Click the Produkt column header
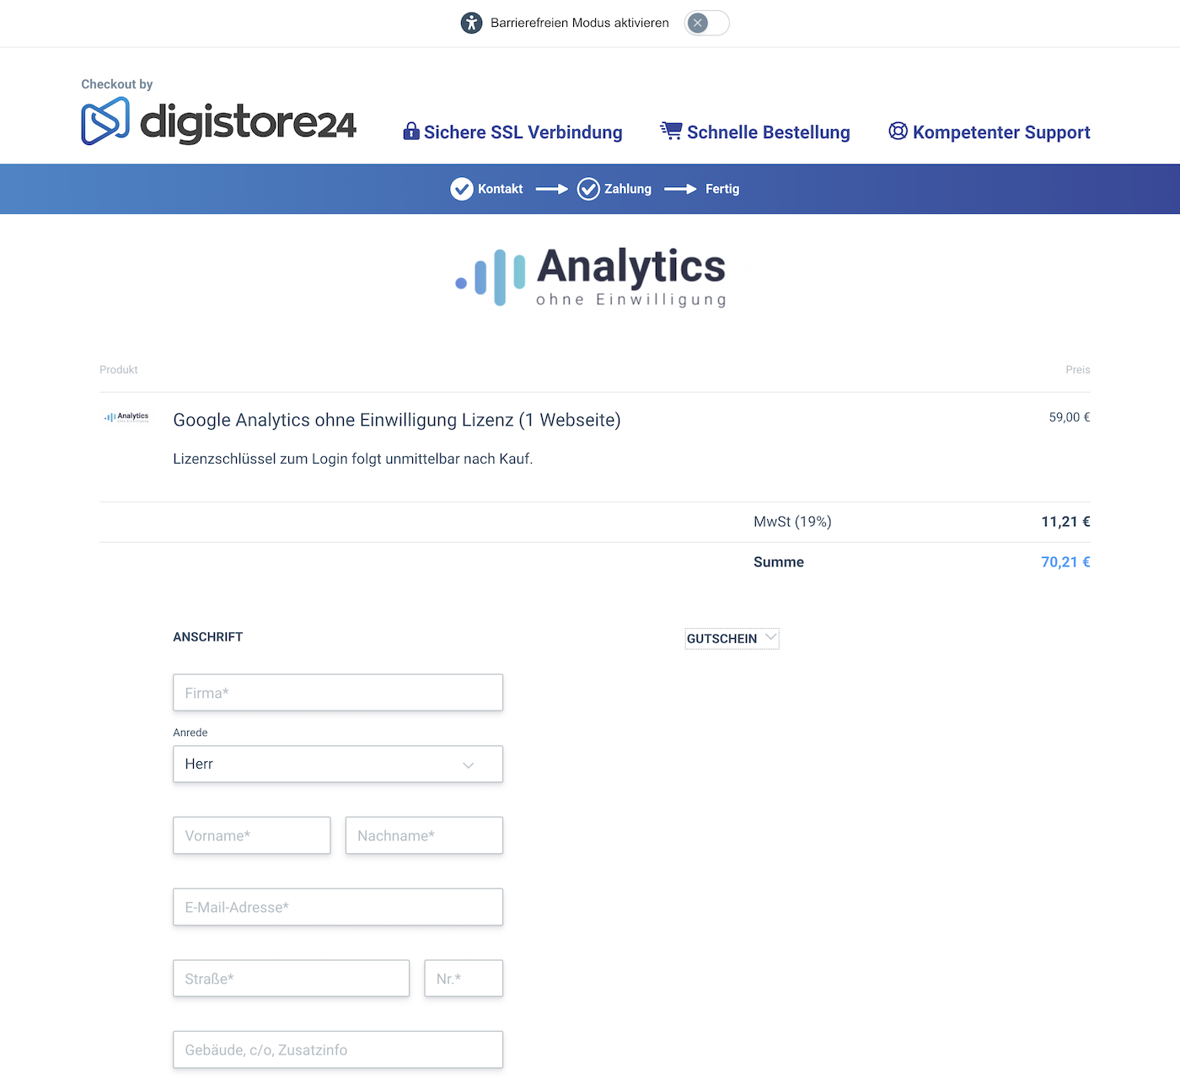 pyautogui.click(x=118, y=370)
